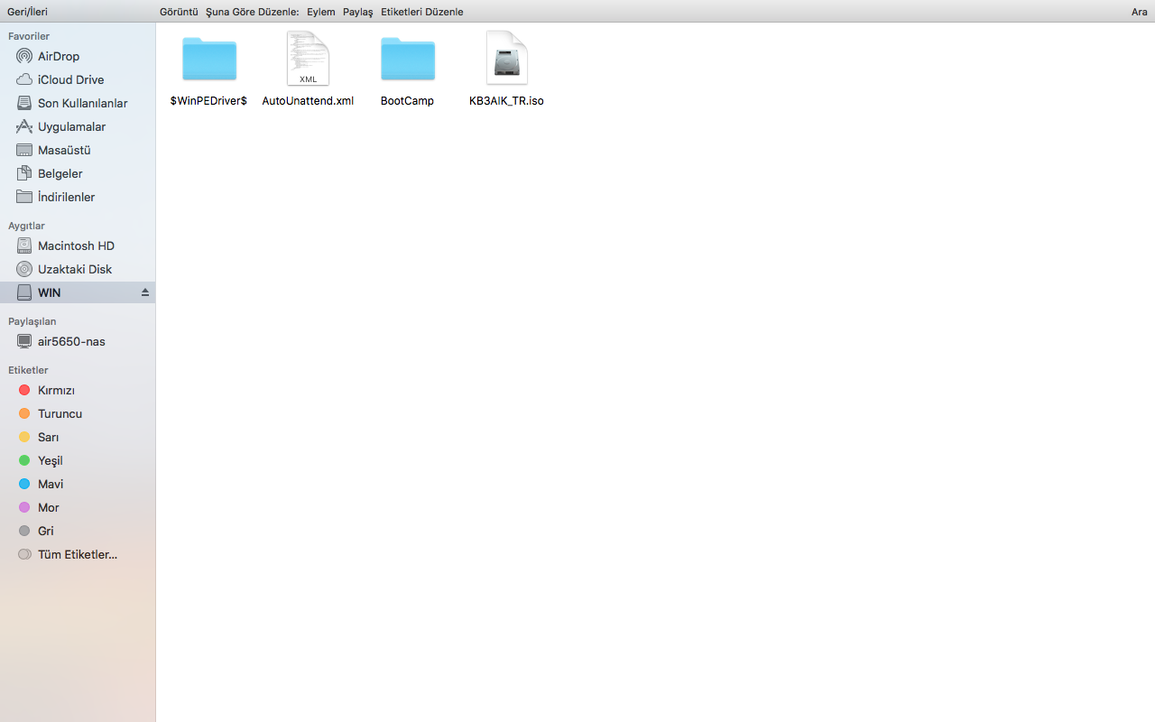This screenshot has width=1155, height=722.
Task: Show all tags via Tüm Etiketler…
Action: [x=78, y=554]
